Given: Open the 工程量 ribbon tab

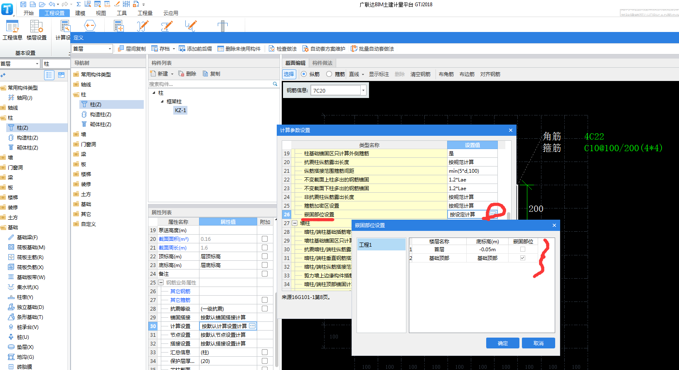Looking at the screenshot, I should pos(145,13).
